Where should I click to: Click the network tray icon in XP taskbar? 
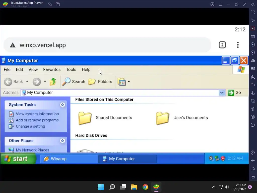pyautogui.click(x=217, y=158)
